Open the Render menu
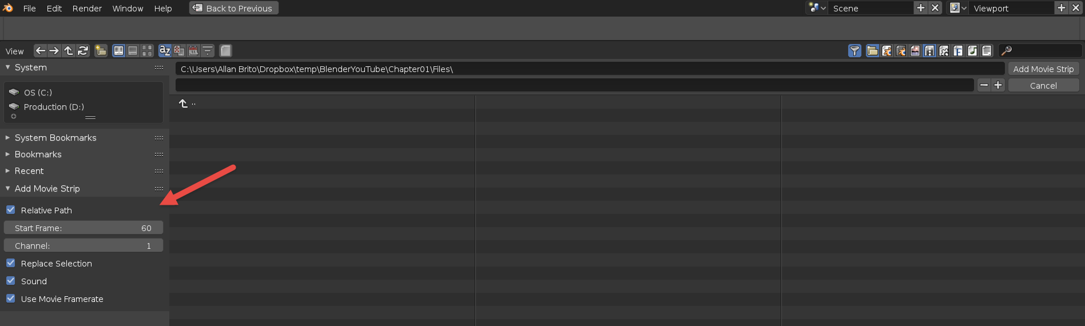1085x326 pixels. click(87, 9)
